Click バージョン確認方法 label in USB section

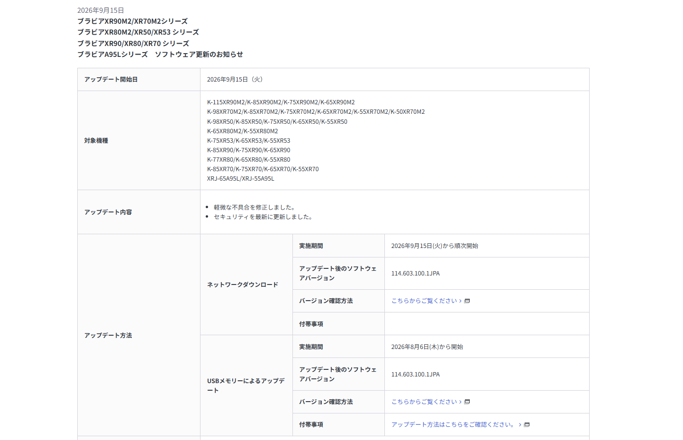click(x=326, y=402)
